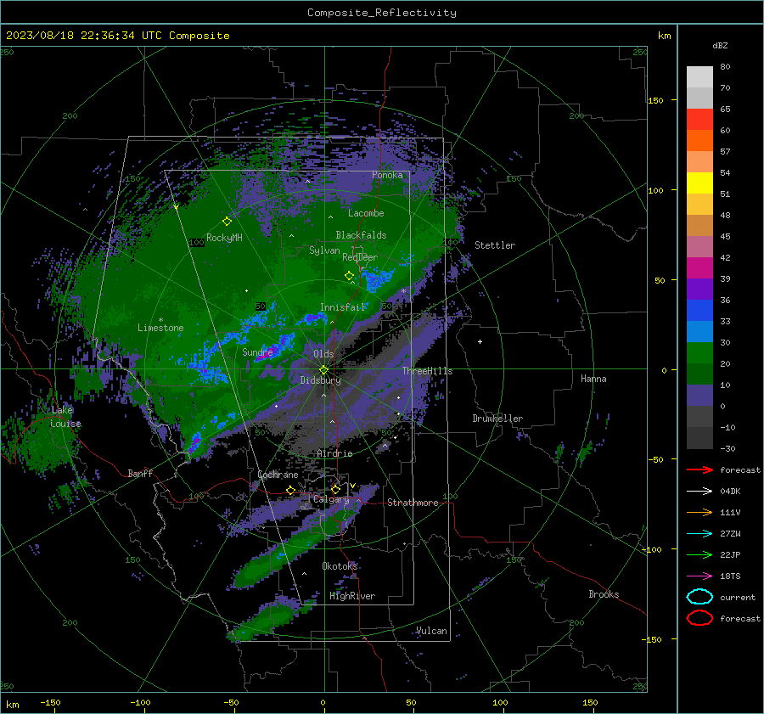
Task: Click the Sylvan town label
Action: tap(324, 250)
